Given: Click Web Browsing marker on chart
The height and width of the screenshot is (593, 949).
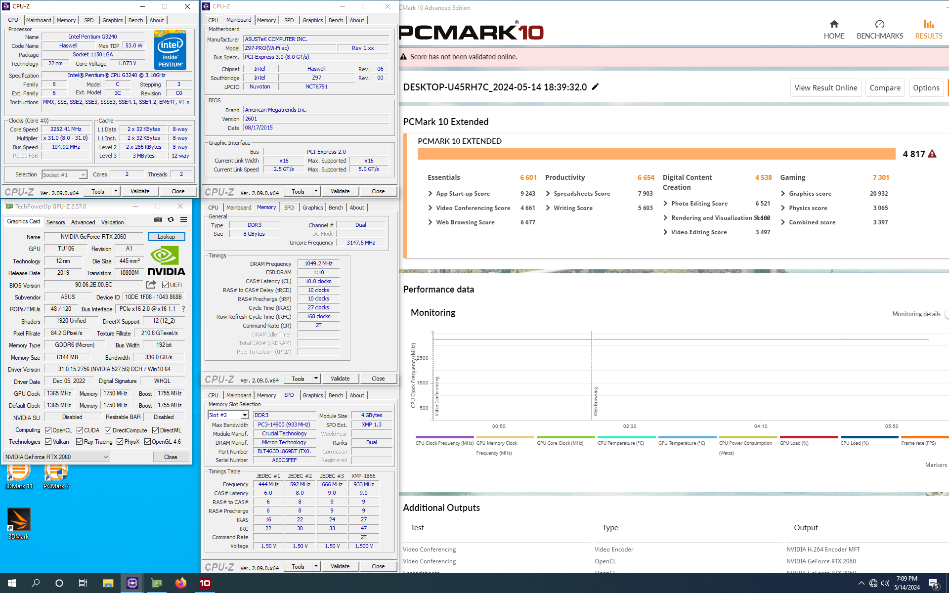Looking at the screenshot, I should (596, 402).
